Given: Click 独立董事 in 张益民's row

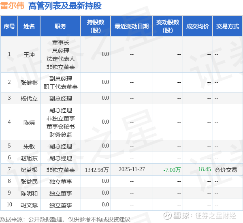Looking at the screenshot, I should [x=61, y=182].
